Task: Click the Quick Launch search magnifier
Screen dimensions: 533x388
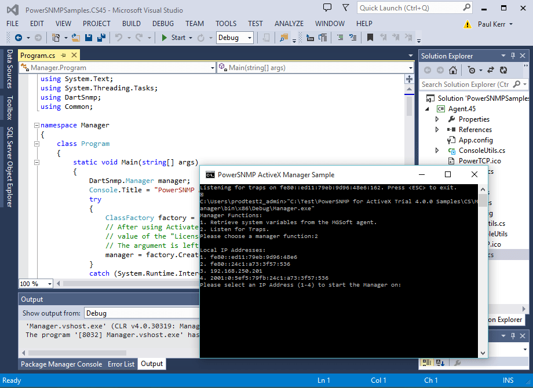Action: point(467,7)
